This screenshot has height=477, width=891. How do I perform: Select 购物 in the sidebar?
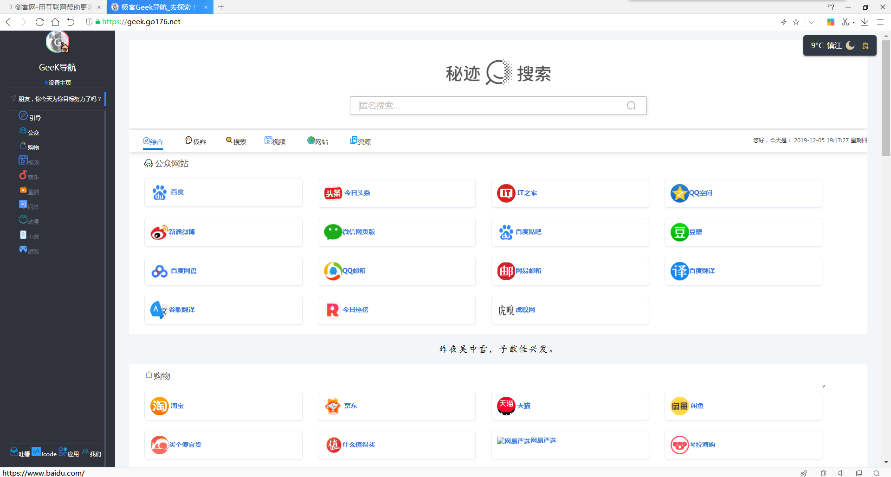coord(29,146)
